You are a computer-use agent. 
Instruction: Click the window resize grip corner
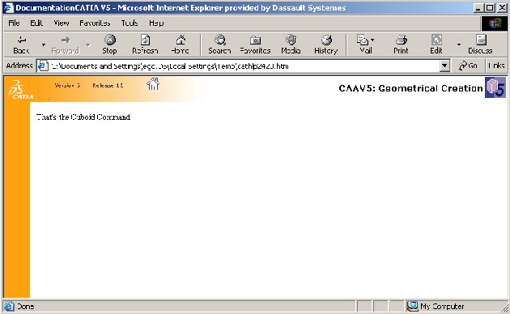[x=504, y=308]
